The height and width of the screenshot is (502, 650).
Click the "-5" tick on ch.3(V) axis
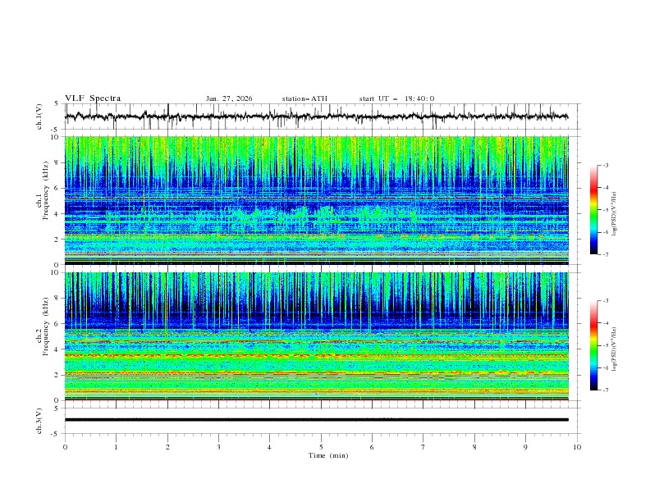56,434
